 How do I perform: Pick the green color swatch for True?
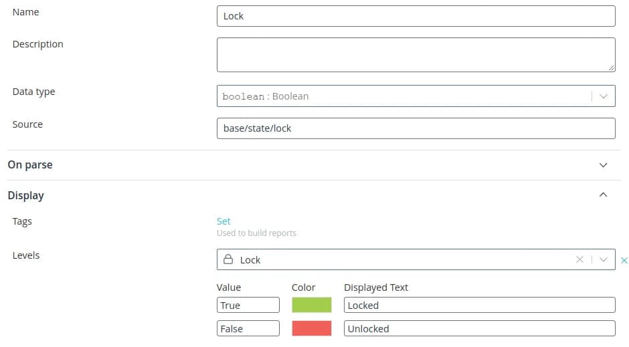click(x=311, y=305)
